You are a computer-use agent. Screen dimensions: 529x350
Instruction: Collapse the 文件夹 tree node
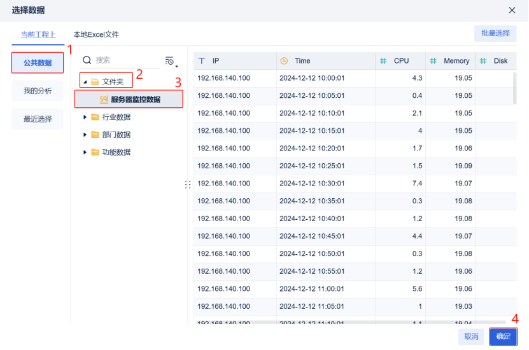click(85, 81)
